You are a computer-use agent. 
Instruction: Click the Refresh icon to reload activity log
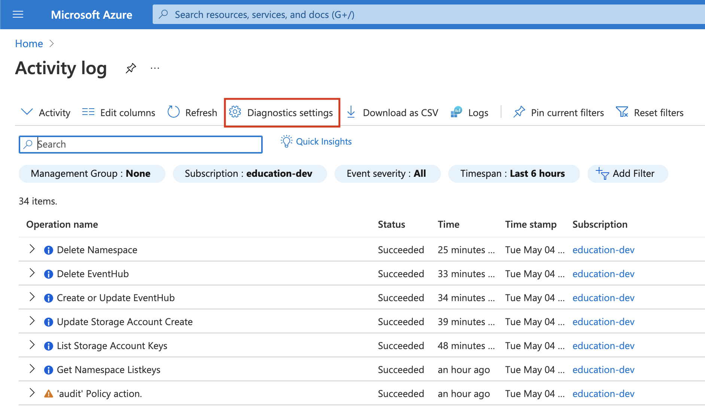[173, 112]
